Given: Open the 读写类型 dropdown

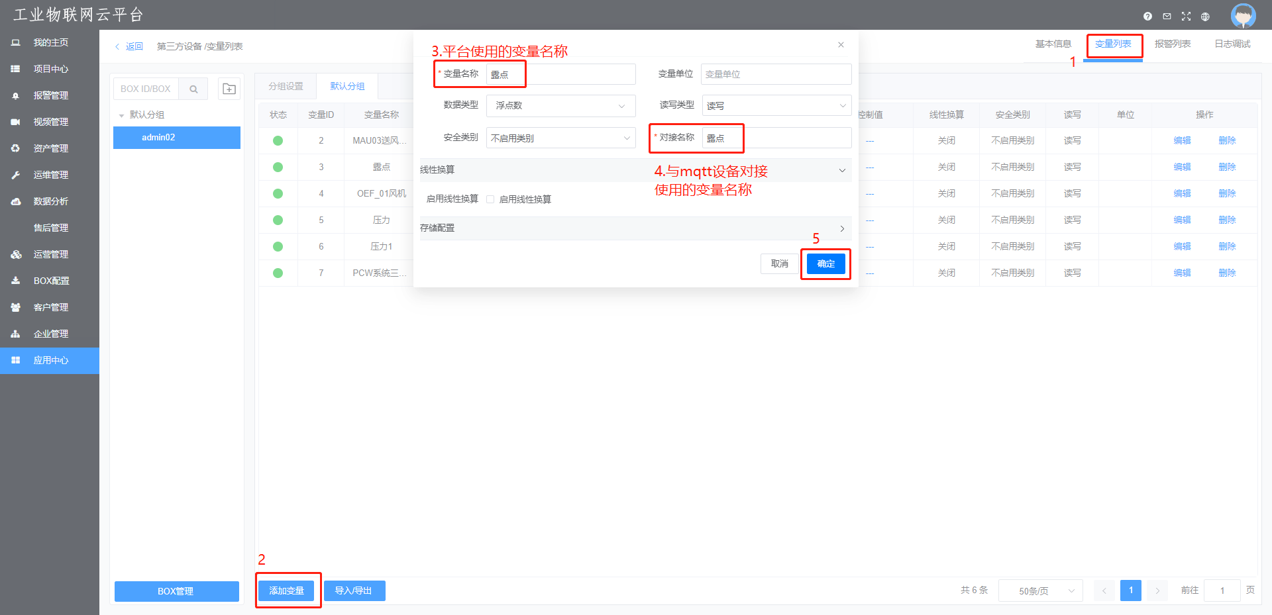Looking at the screenshot, I should tap(776, 106).
